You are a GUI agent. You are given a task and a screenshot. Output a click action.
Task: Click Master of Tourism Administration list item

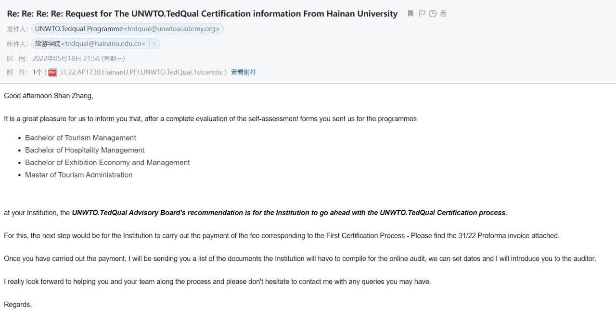tap(78, 175)
